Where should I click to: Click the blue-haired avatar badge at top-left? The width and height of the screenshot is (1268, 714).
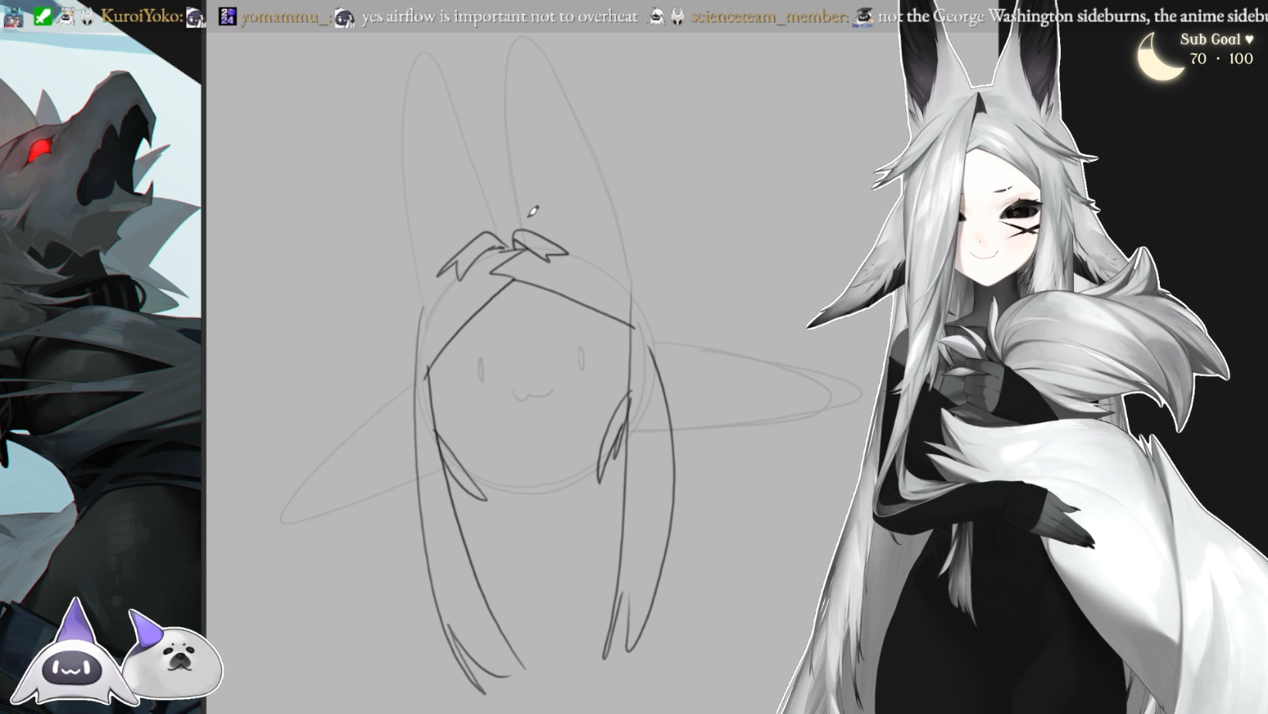tap(13, 16)
